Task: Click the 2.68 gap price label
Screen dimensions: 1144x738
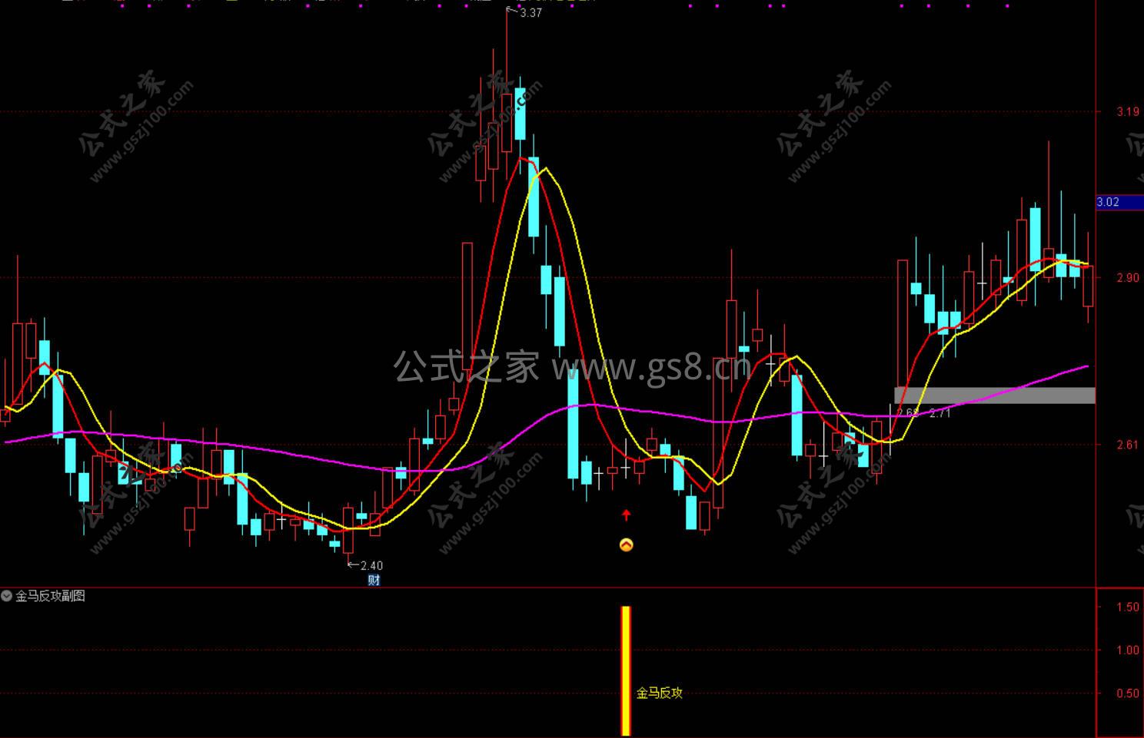Action: (x=908, y=412)
